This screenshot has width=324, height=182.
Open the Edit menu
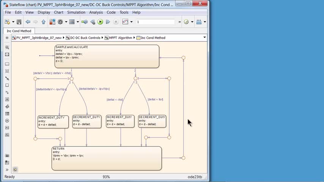click(18, 13)
